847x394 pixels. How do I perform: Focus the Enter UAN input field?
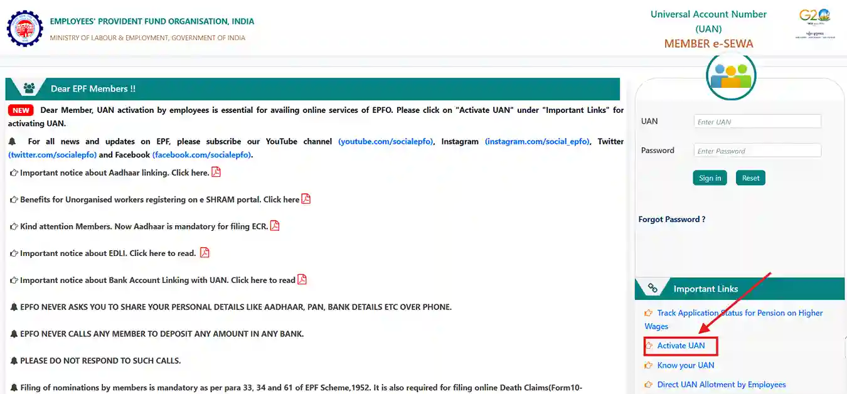point(757,122)
